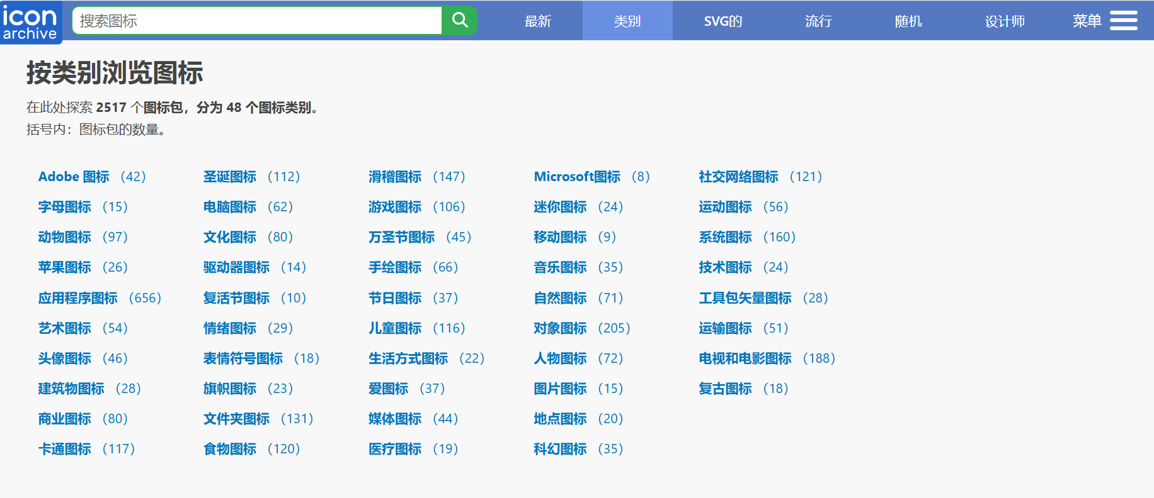The height and width of the screenshot is (498, 1154).
Task: Browse the 移动图标 category
Action: 560,237
